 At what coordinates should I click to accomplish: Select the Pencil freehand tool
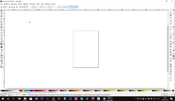tap(1, 38)
